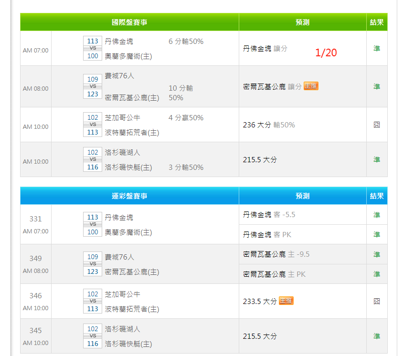Screen dimensions: 414x356
Task: Click the blue 運彩盤賽事 table header
Action: click(129, 196)
